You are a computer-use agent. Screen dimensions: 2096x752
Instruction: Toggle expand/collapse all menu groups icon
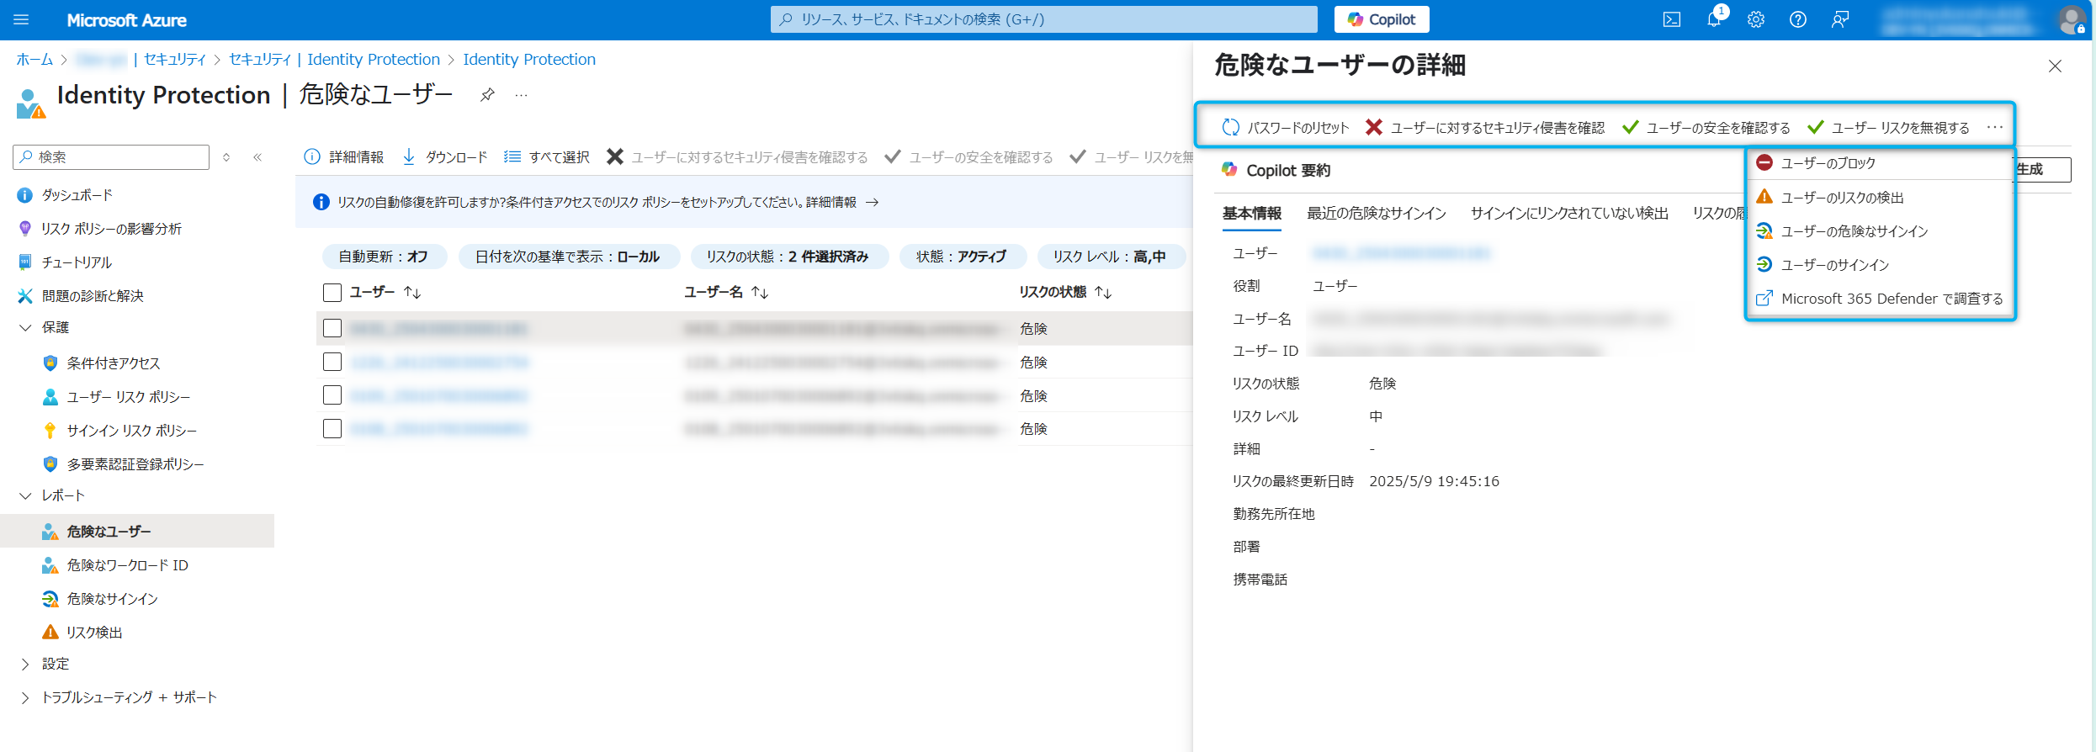click(x=226, y=157)
